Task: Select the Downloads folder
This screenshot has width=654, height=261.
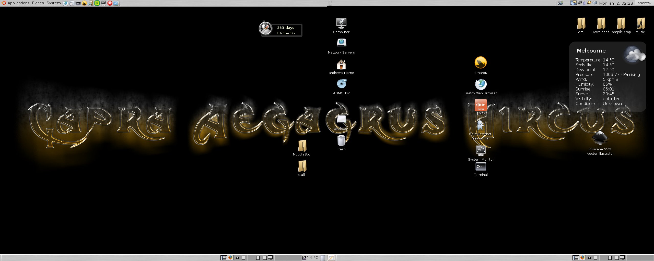Action: (601, 25)
